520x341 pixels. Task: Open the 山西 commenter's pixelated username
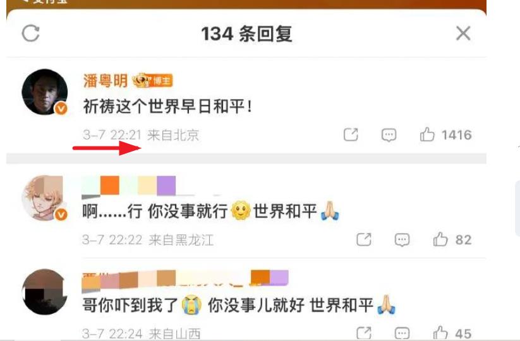pos(185,280)
